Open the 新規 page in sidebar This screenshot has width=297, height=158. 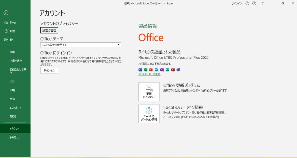[15, 31]
